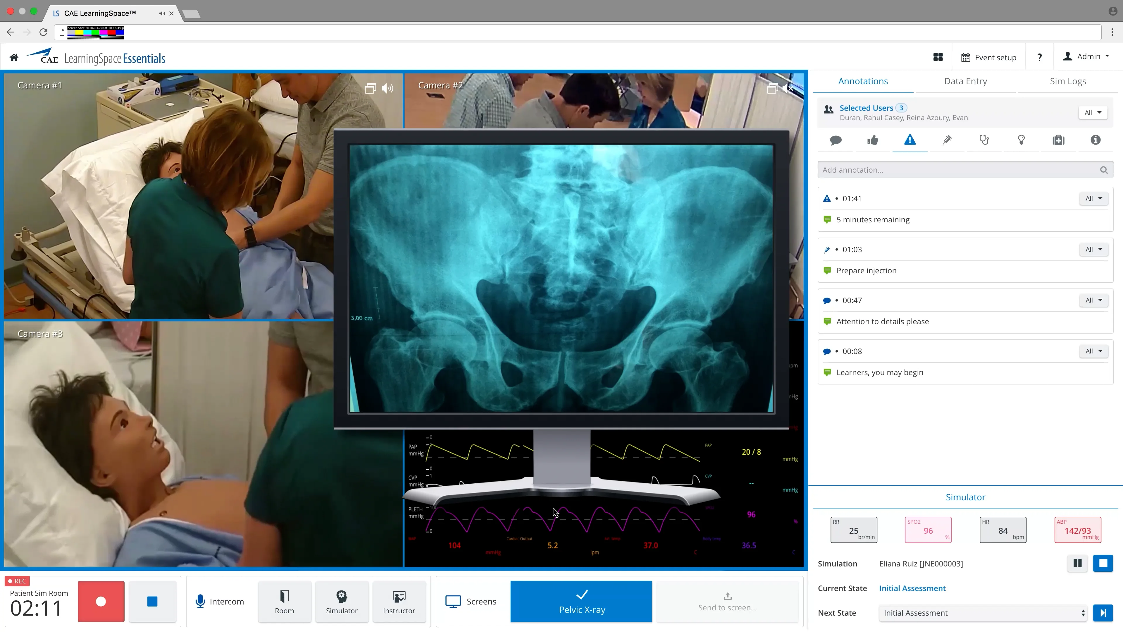Start recording with the red record button
Screen dimensions: 1123x632
point(101,602)
